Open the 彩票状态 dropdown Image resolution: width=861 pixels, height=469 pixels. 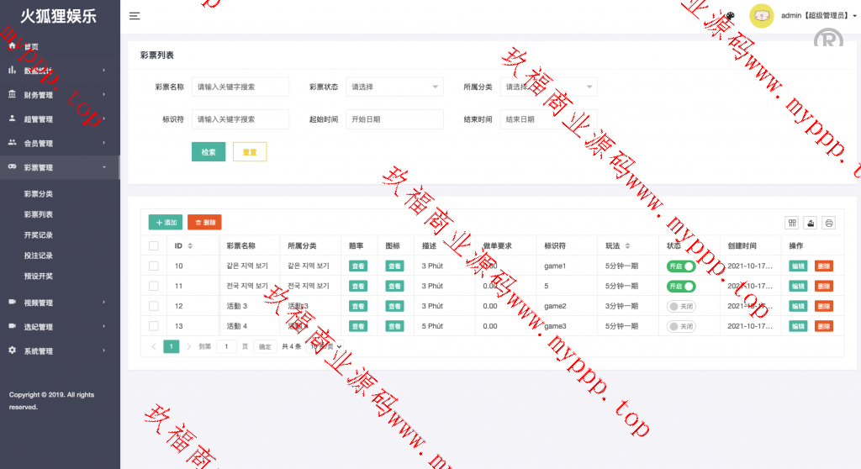click(x=394, y=87)
